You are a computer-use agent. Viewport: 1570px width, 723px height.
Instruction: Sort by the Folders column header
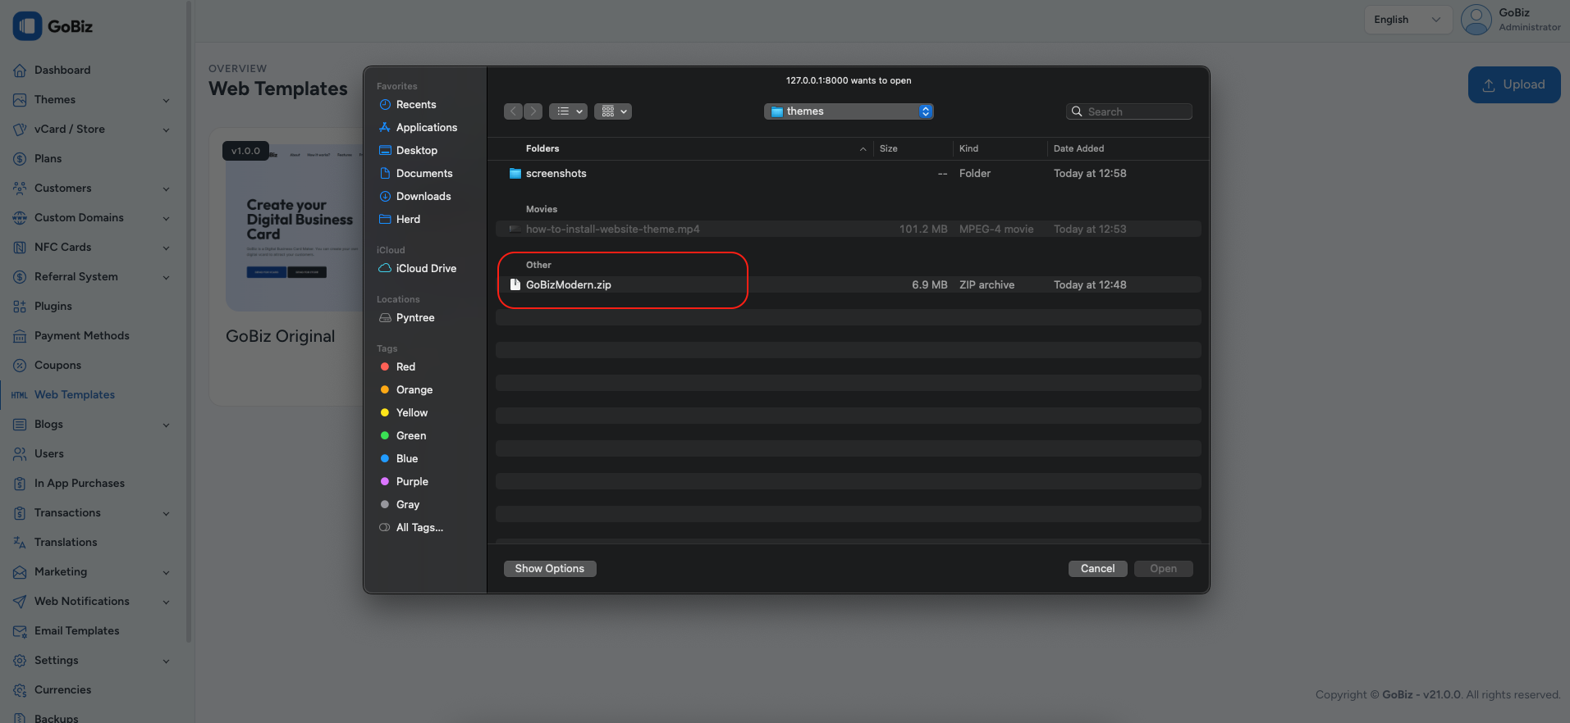[x=542, y=148]
